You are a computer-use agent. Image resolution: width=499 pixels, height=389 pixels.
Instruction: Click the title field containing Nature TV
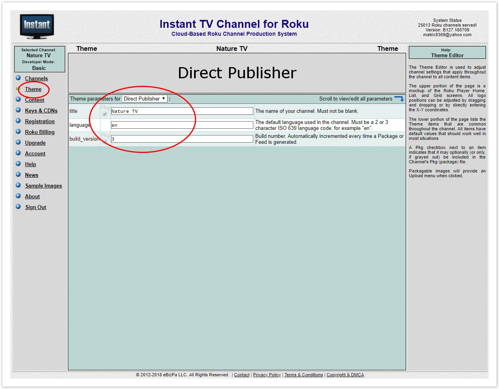[182, 111]
